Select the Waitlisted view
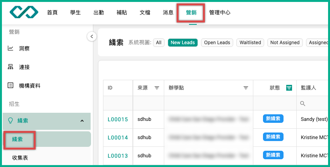The height and width of the screenshot is (167, 330). click(250, 43)
